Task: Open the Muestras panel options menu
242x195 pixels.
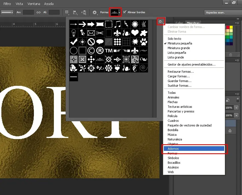Action: click(x=237, y=23)
